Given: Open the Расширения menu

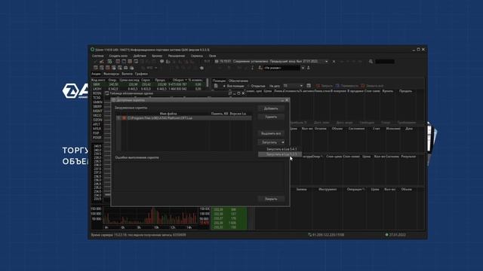Looking at the screenshot, I should 177,56.
